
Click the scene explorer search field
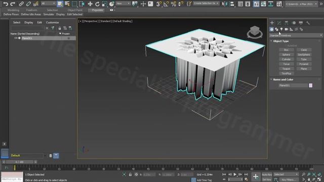tap(27, 28)
